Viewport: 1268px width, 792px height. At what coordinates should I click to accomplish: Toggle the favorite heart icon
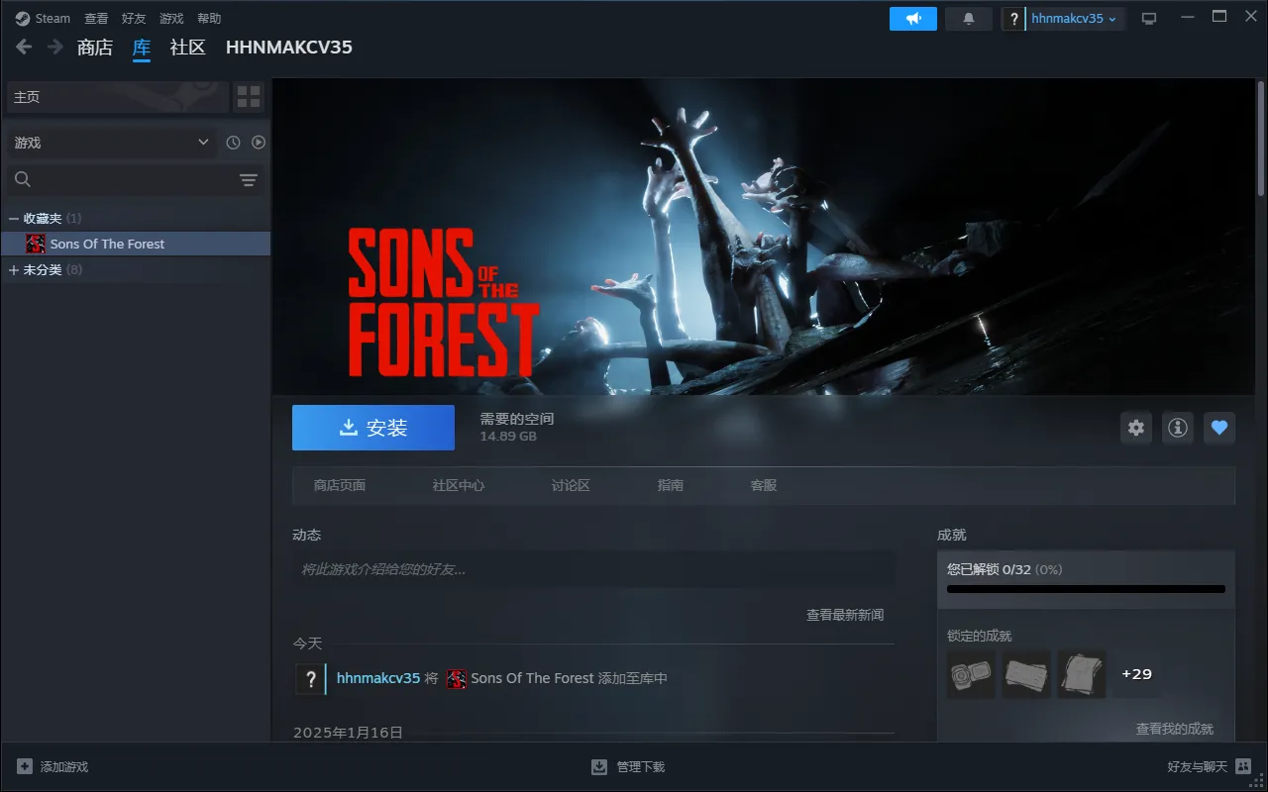[1219, 428]
